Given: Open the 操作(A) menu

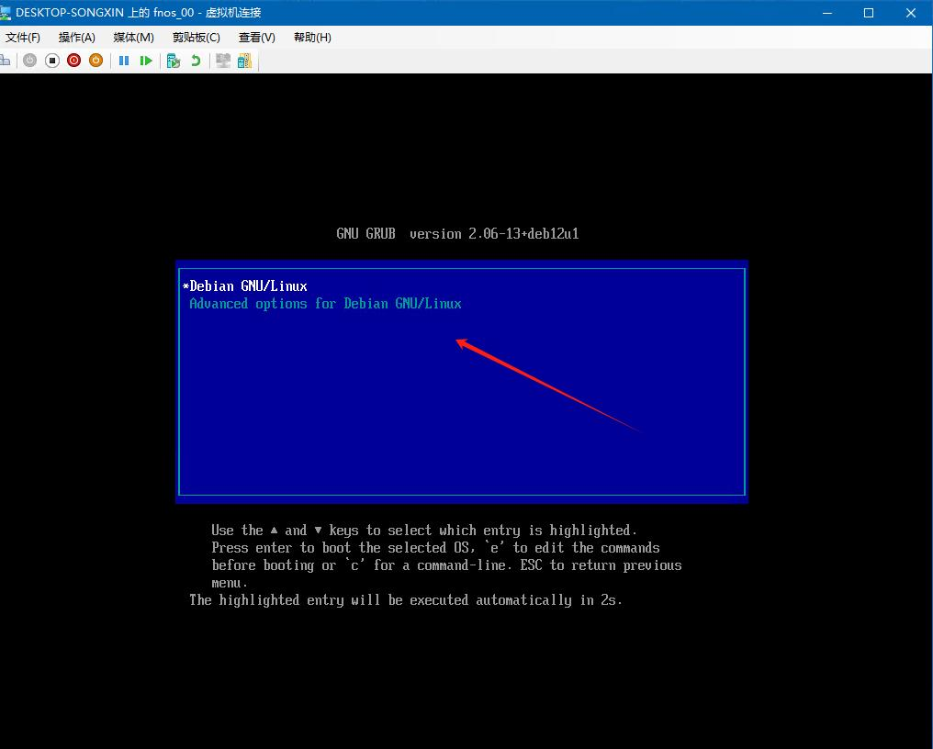Looking at the screenshot, I should click(x=77, y=38).
